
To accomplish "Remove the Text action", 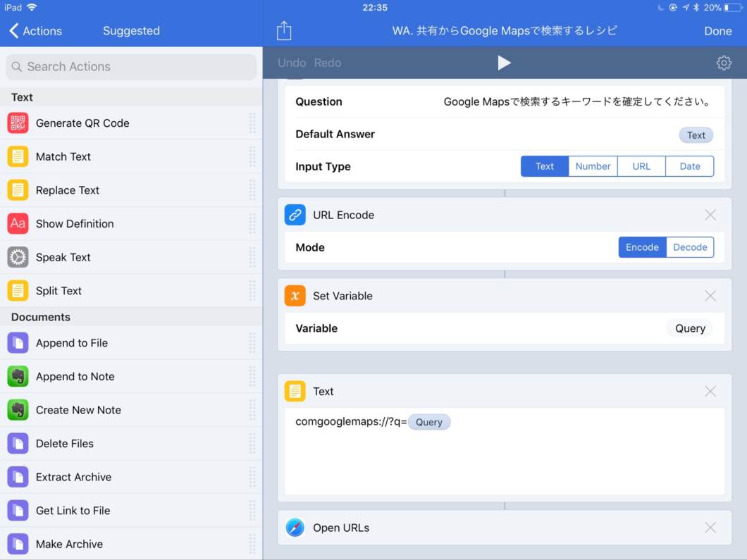I will tap(710, 392).
